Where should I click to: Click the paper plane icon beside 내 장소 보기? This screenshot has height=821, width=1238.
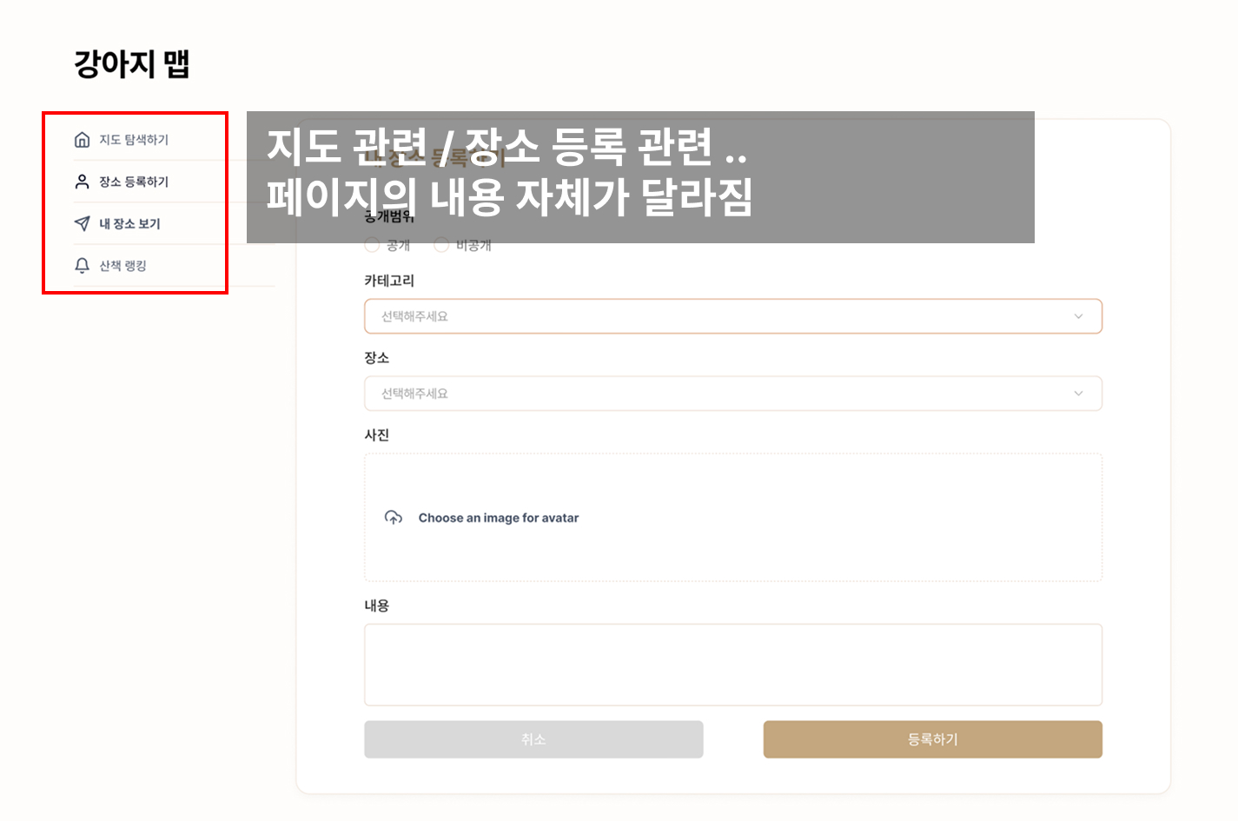click(82, 223)
